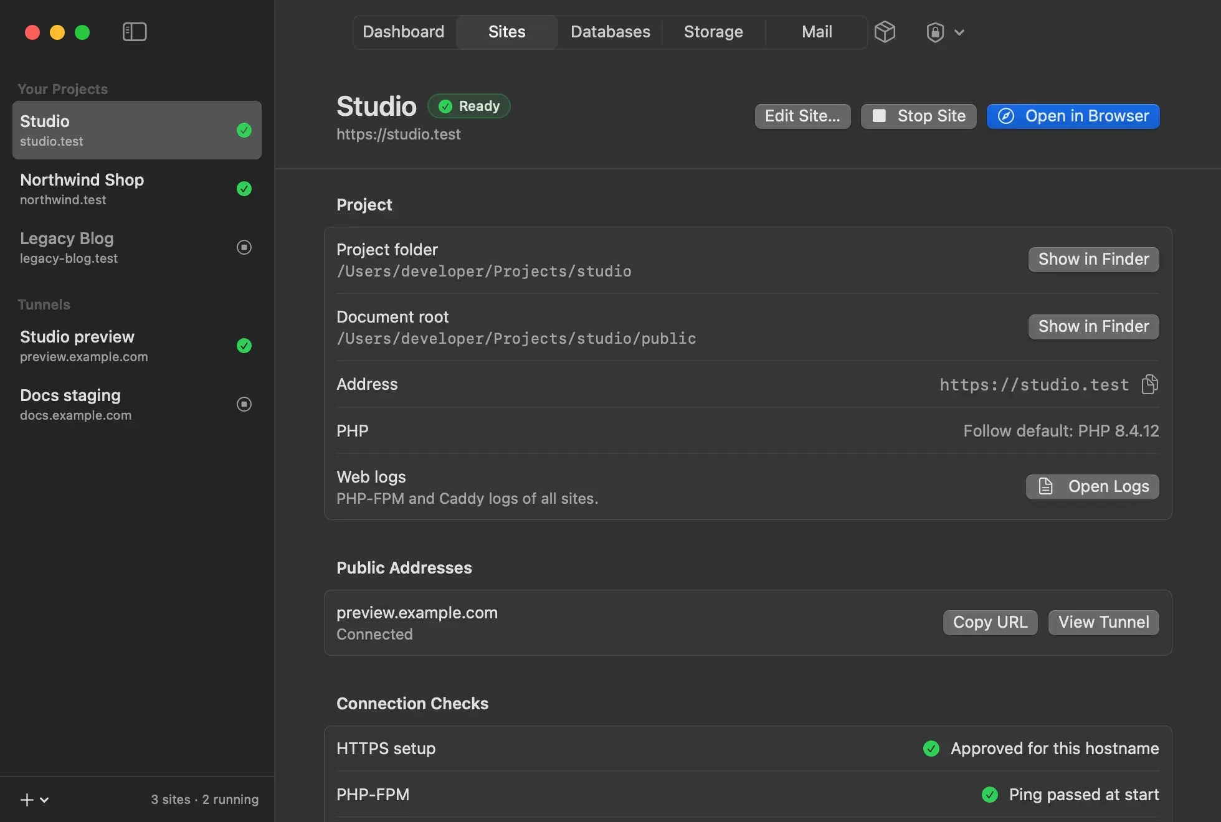This screenshot has height=822, width=1221.
Task: Open the Storage tab
Action: point(713,32)
